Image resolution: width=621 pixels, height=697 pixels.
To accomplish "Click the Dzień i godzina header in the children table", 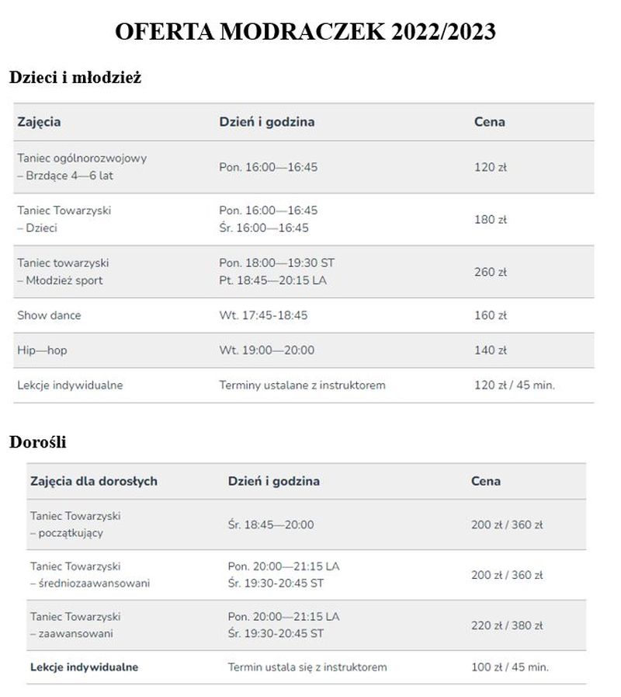I will pos(266,122).
